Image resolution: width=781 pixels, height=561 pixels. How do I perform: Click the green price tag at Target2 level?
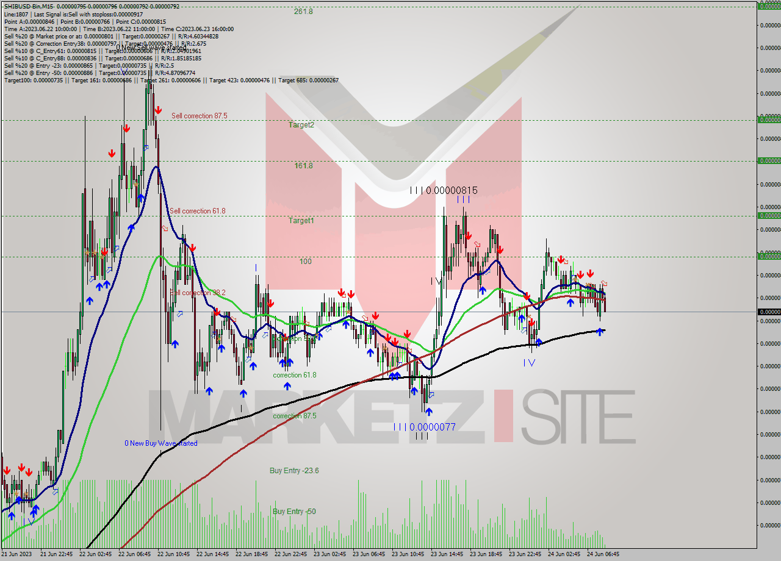tap(769, 120)
